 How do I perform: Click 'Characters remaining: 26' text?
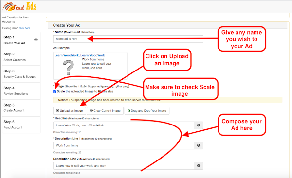pyautogui.click(x=67, y=152)
